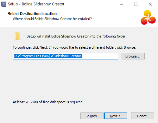This screenshot has height=123, width=158.
Task: Click the disabled maximize button
Action: [136, 4]
